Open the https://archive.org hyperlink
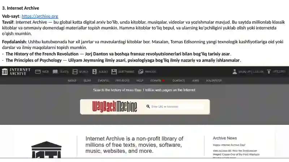The height and width of the screenshot is (162, 289). coord(40,16)
